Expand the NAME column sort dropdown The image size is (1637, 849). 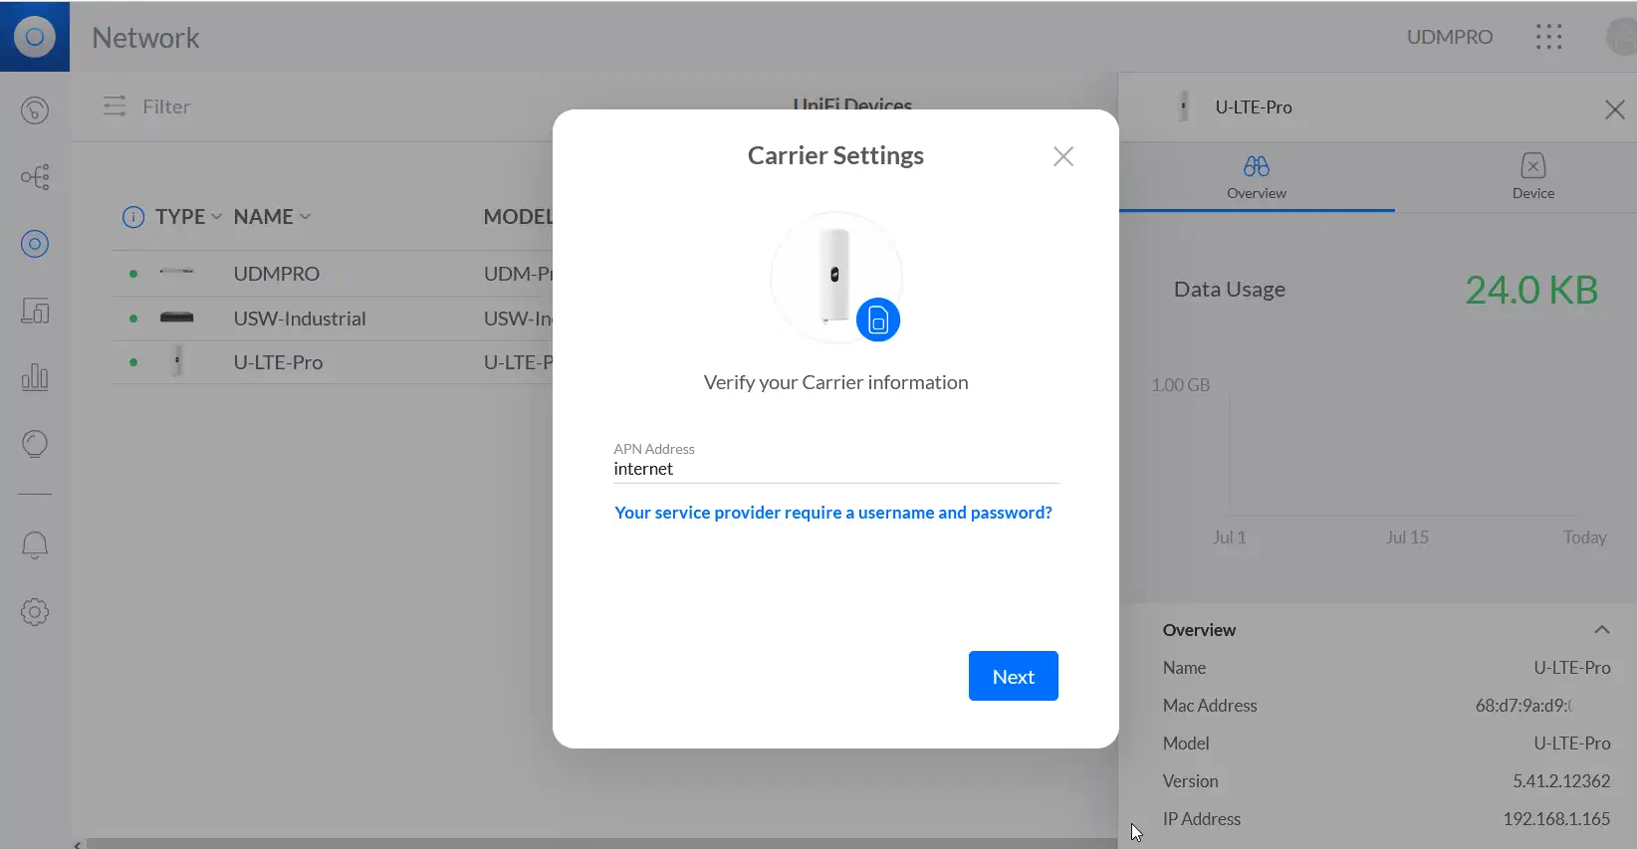click(305, 217)
